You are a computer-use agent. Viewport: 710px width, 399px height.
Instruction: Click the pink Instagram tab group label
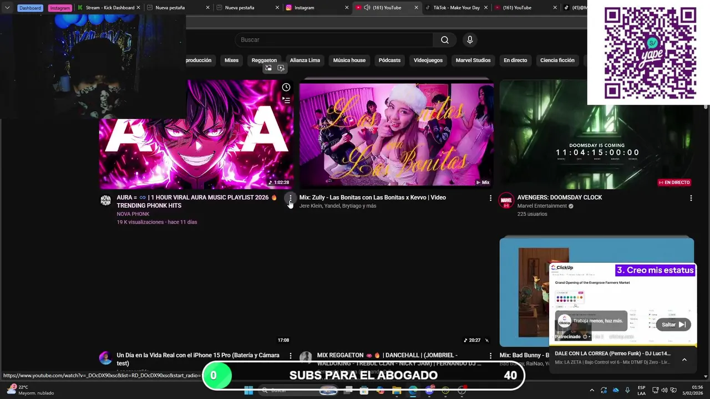(x=59, y=8)
